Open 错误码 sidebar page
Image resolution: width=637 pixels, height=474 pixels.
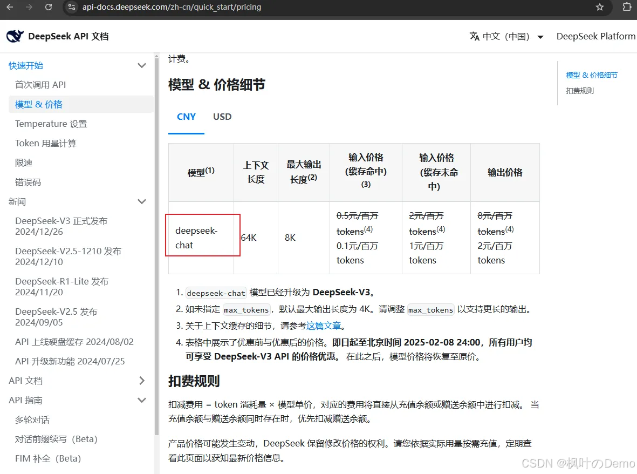point(28,182)
